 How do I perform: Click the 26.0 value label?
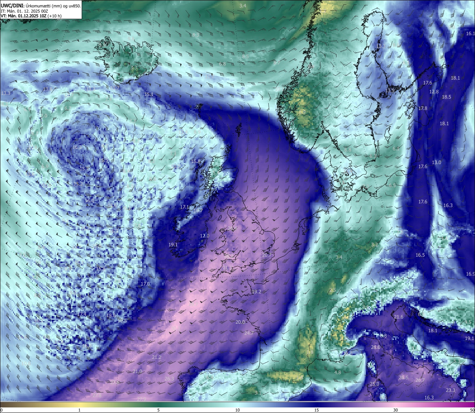(x=376, y=347)
